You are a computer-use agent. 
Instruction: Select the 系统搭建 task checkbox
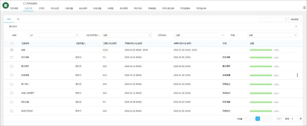pyautogui.click(x=12, y=75)
